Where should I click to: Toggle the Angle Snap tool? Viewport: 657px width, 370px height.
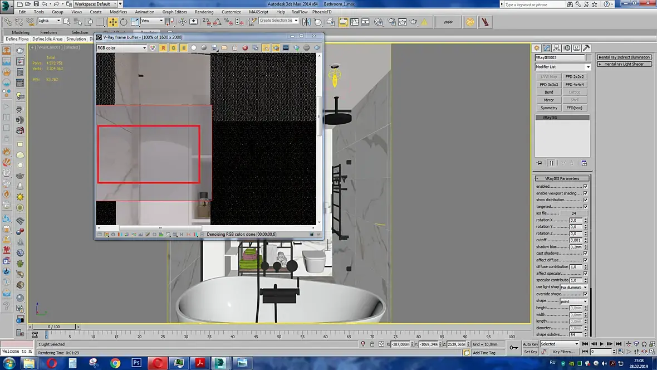coord(218,22)
